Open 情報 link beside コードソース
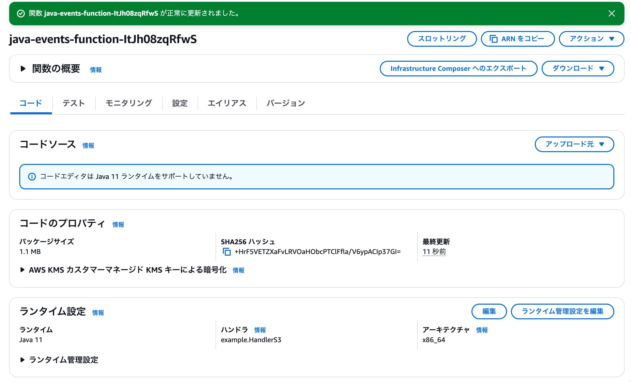 click(88, 146)
